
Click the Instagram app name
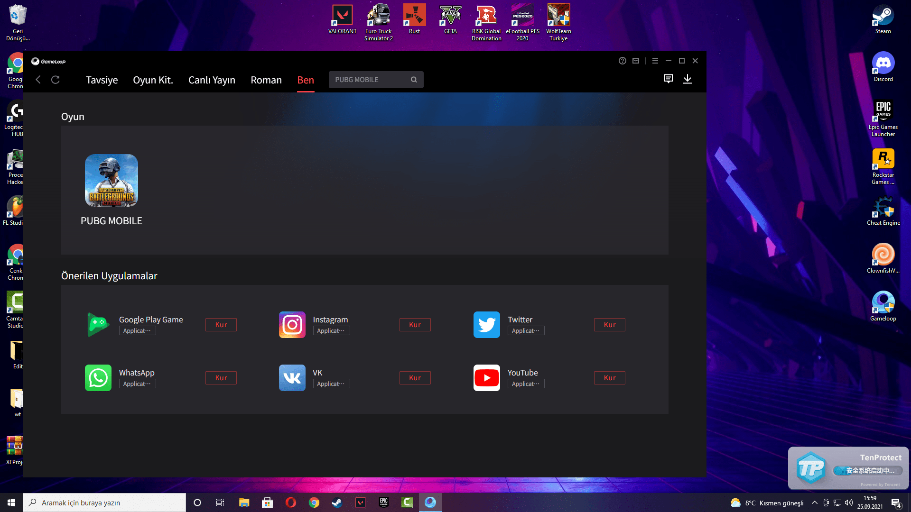pyautogui.click(x=330, y=320)
